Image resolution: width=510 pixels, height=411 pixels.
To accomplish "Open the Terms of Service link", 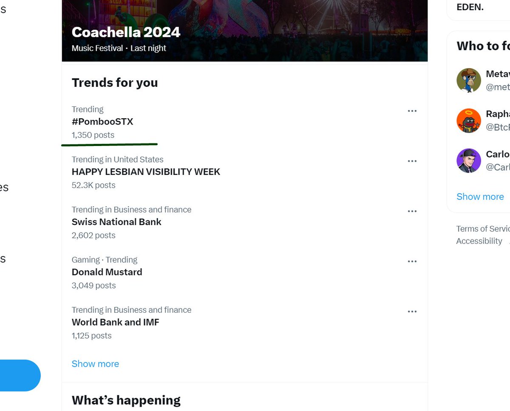I will (x=483, y=229).
